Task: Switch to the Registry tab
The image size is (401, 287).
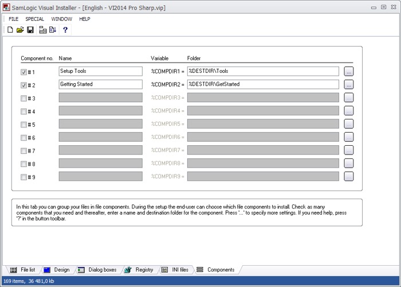Action: tap(139, 270)
